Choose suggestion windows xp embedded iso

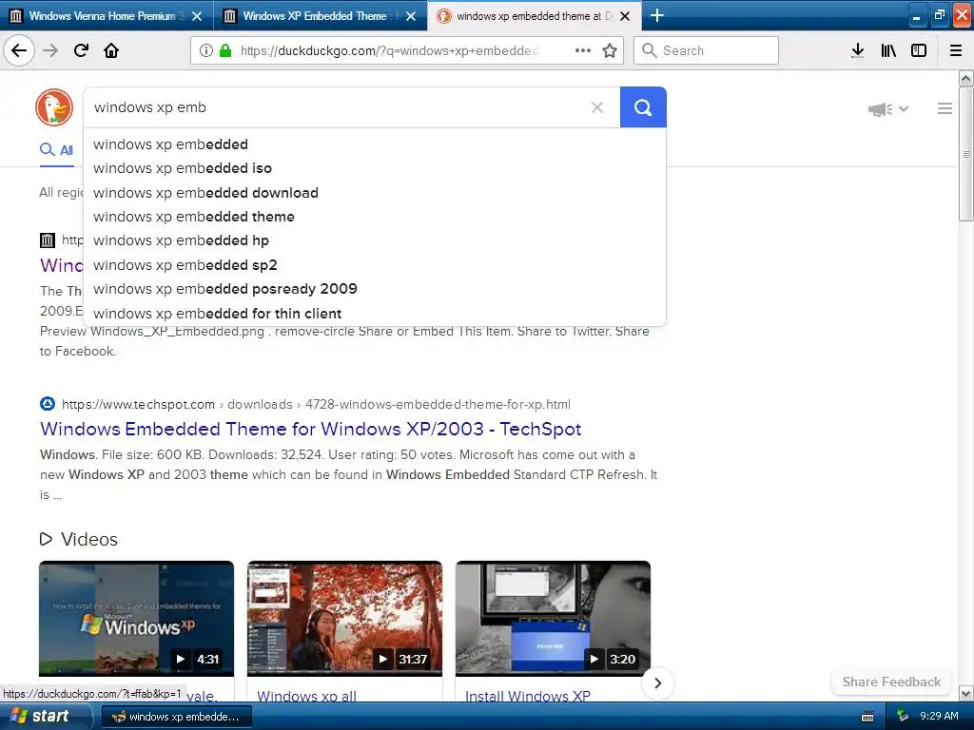click(375, 168)
